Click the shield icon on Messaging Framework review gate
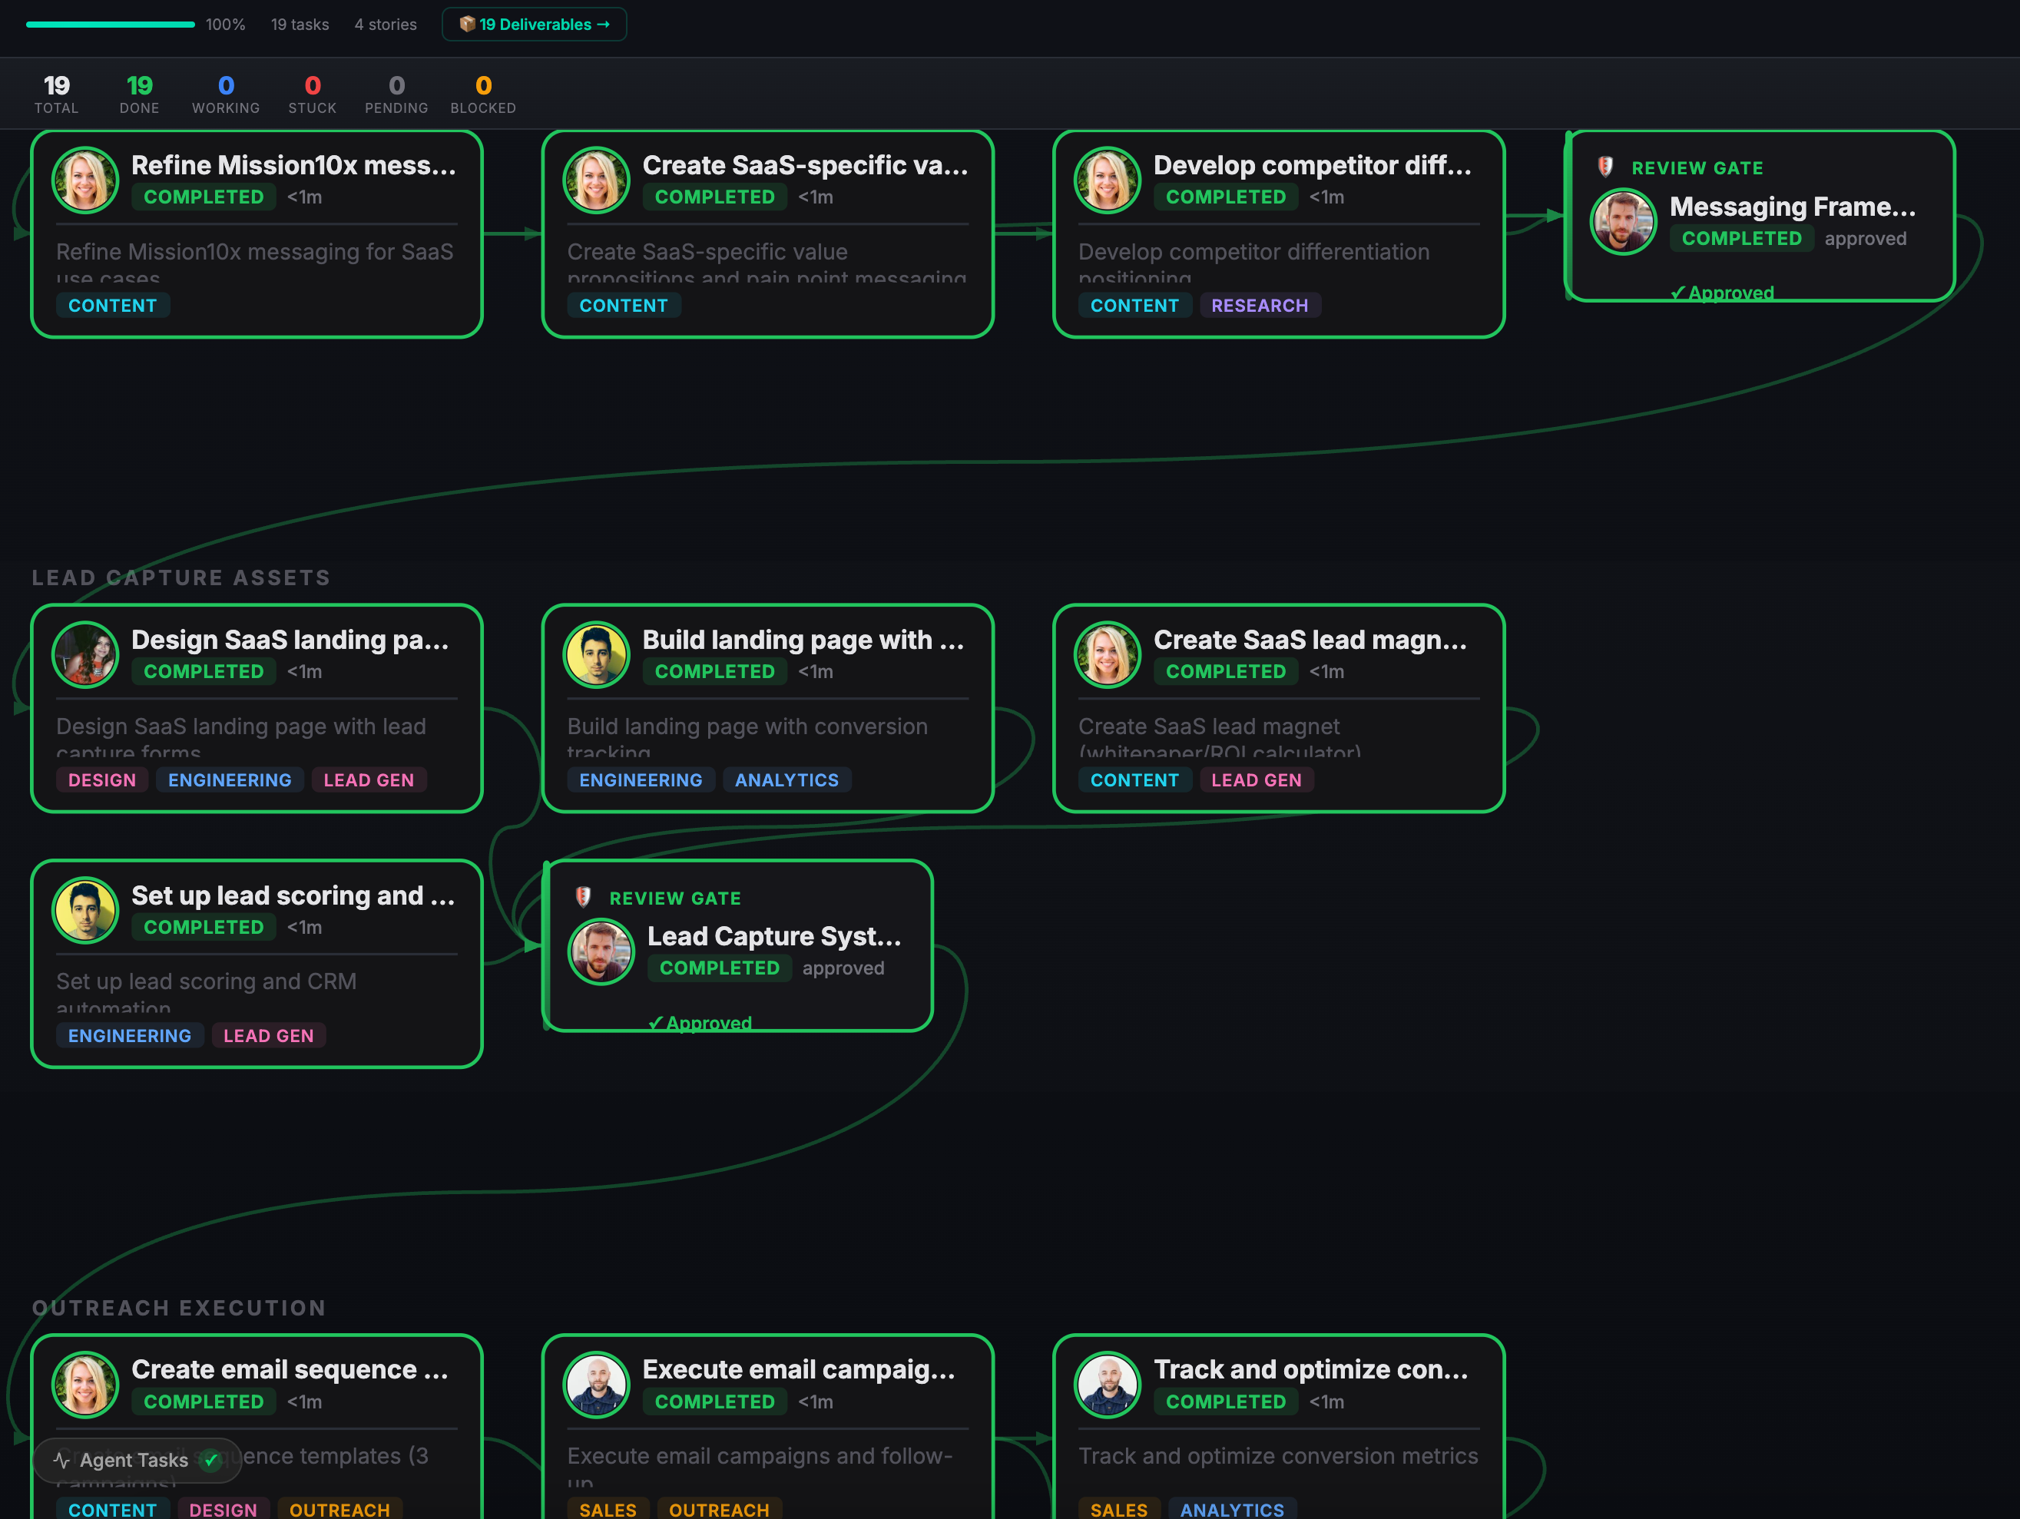The width and height of the screenshot is (2020, 1519). (1604, 167)
